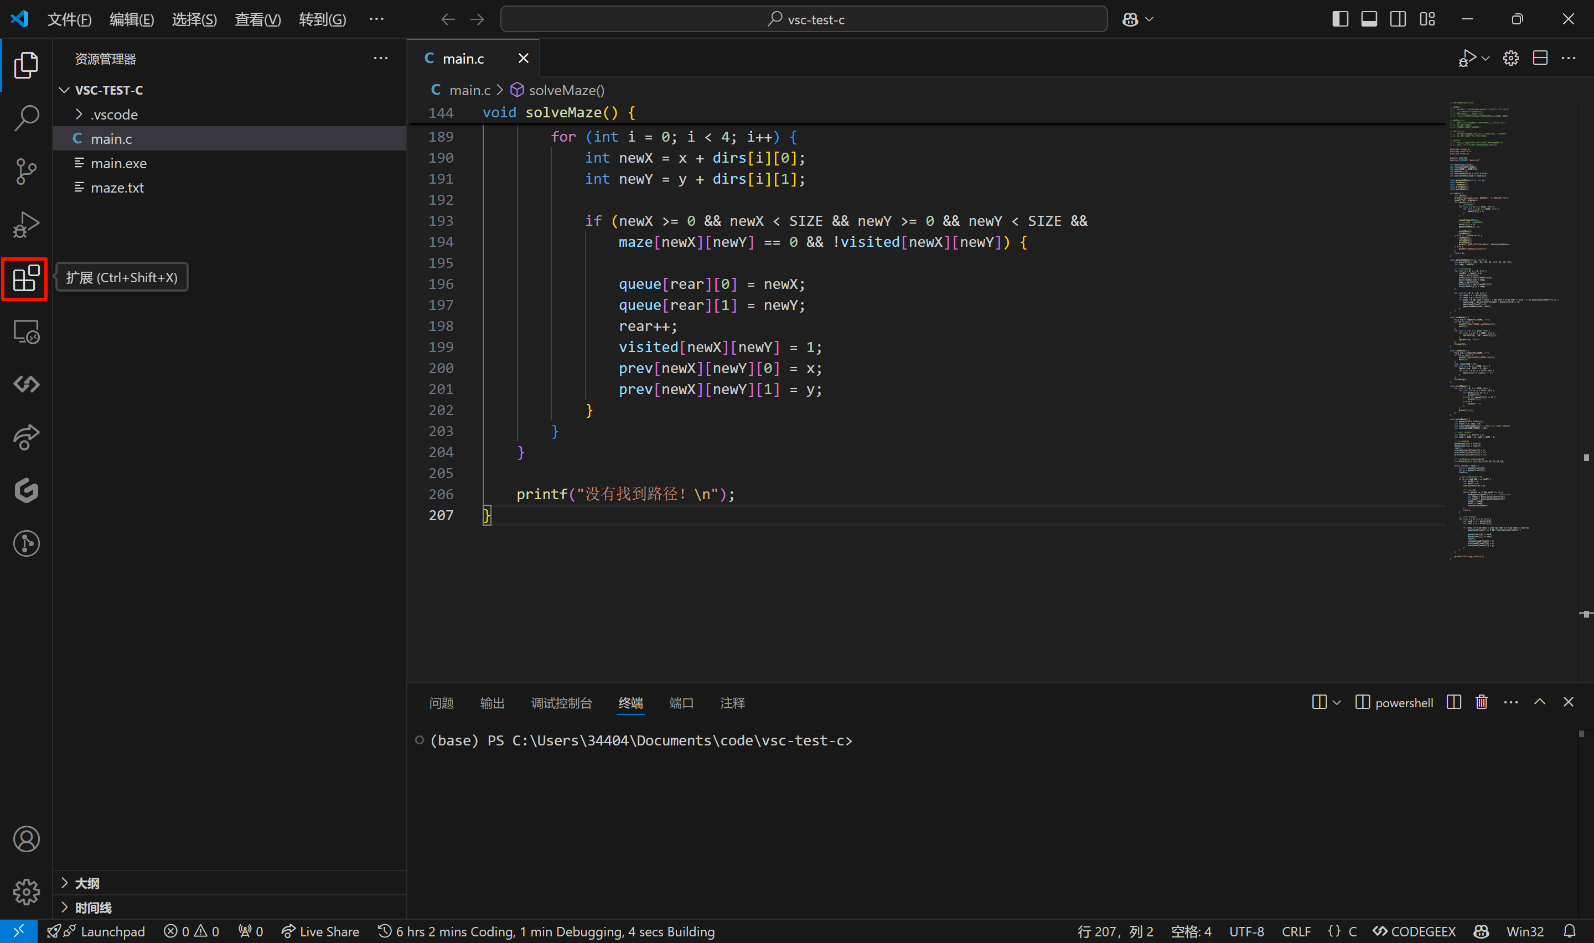The height and width of the screenshot is (943, 1594).
Task: Open the hidden menus ellipsis in menu bar
Action: point(377,20)
